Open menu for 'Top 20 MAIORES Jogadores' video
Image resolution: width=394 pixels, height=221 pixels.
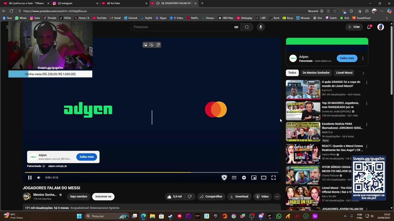click(367, 104)
